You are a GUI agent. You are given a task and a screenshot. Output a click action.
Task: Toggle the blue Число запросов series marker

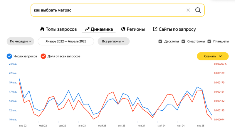click(9, 56)
